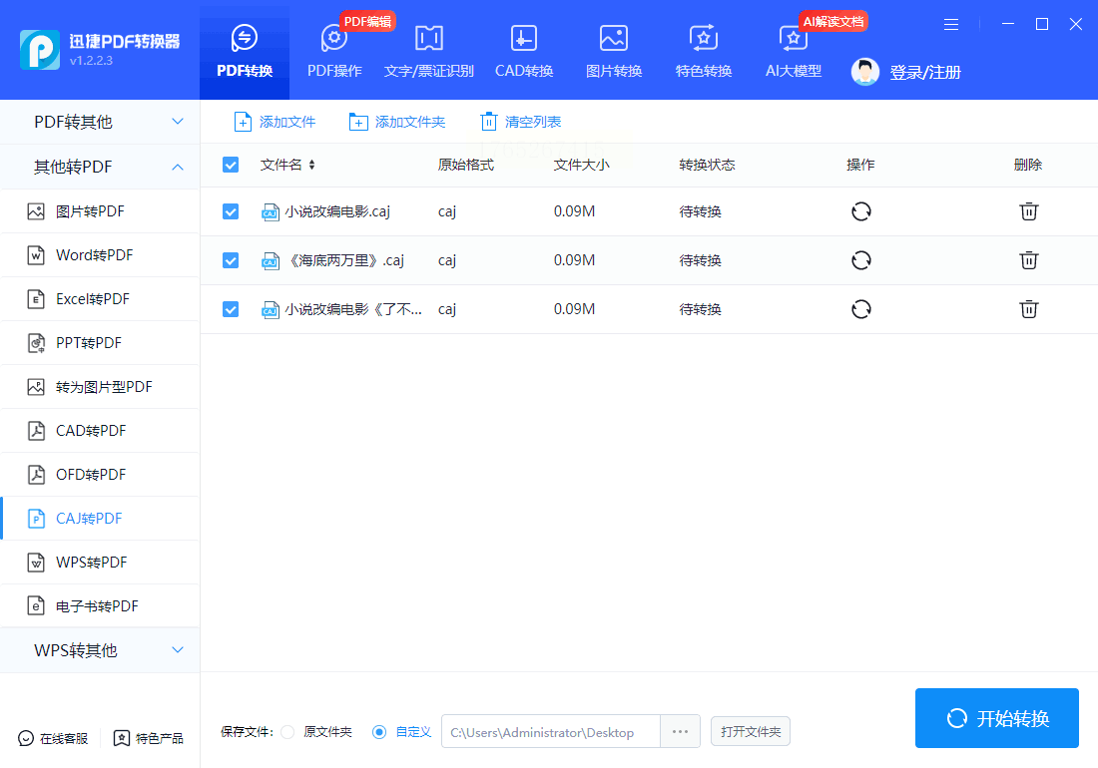1098x768 pixels.
Task: Click the 图片转换 icon
Action: tap(614, 40)
